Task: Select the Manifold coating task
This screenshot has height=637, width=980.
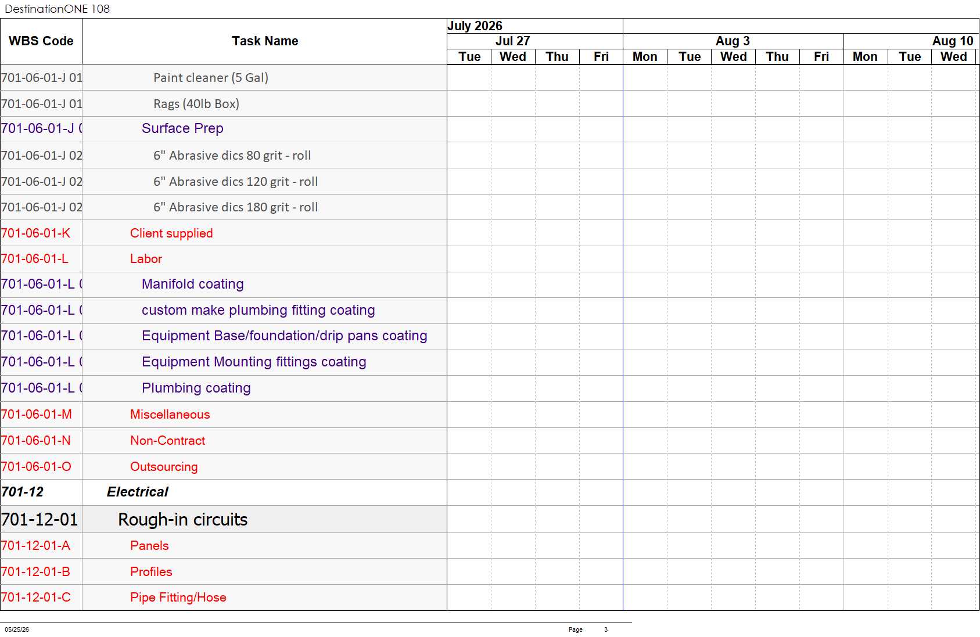Action: (193, 285)
